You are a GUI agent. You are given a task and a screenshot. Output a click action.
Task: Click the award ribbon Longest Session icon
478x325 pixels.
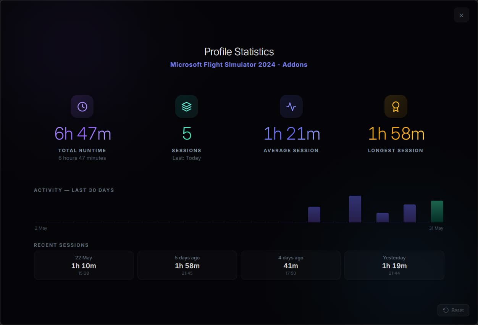396,106
